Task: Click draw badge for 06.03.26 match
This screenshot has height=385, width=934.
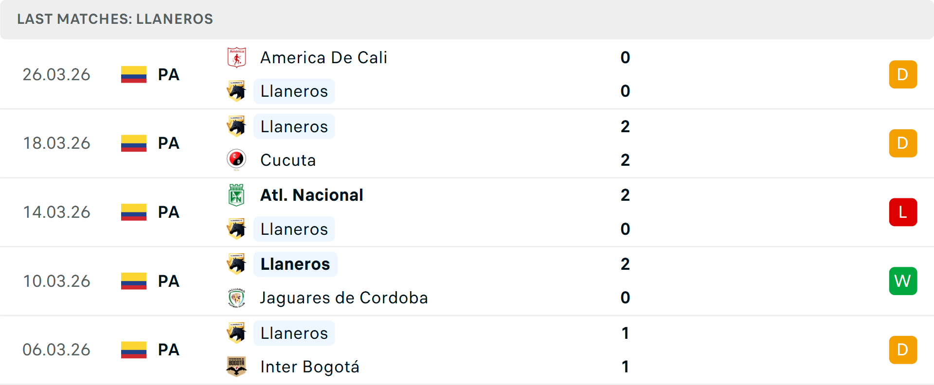Action: pos(903,350)
